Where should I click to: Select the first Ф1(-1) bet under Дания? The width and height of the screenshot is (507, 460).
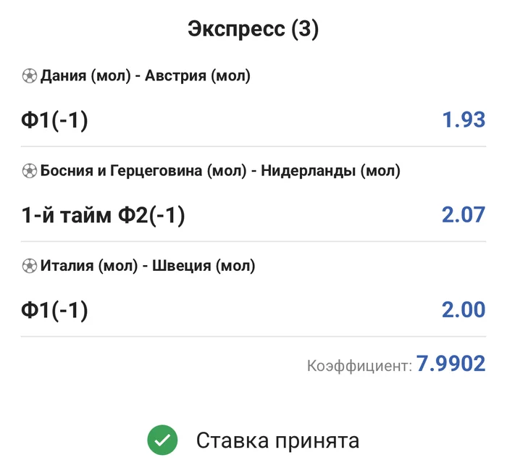pos(55,120)
